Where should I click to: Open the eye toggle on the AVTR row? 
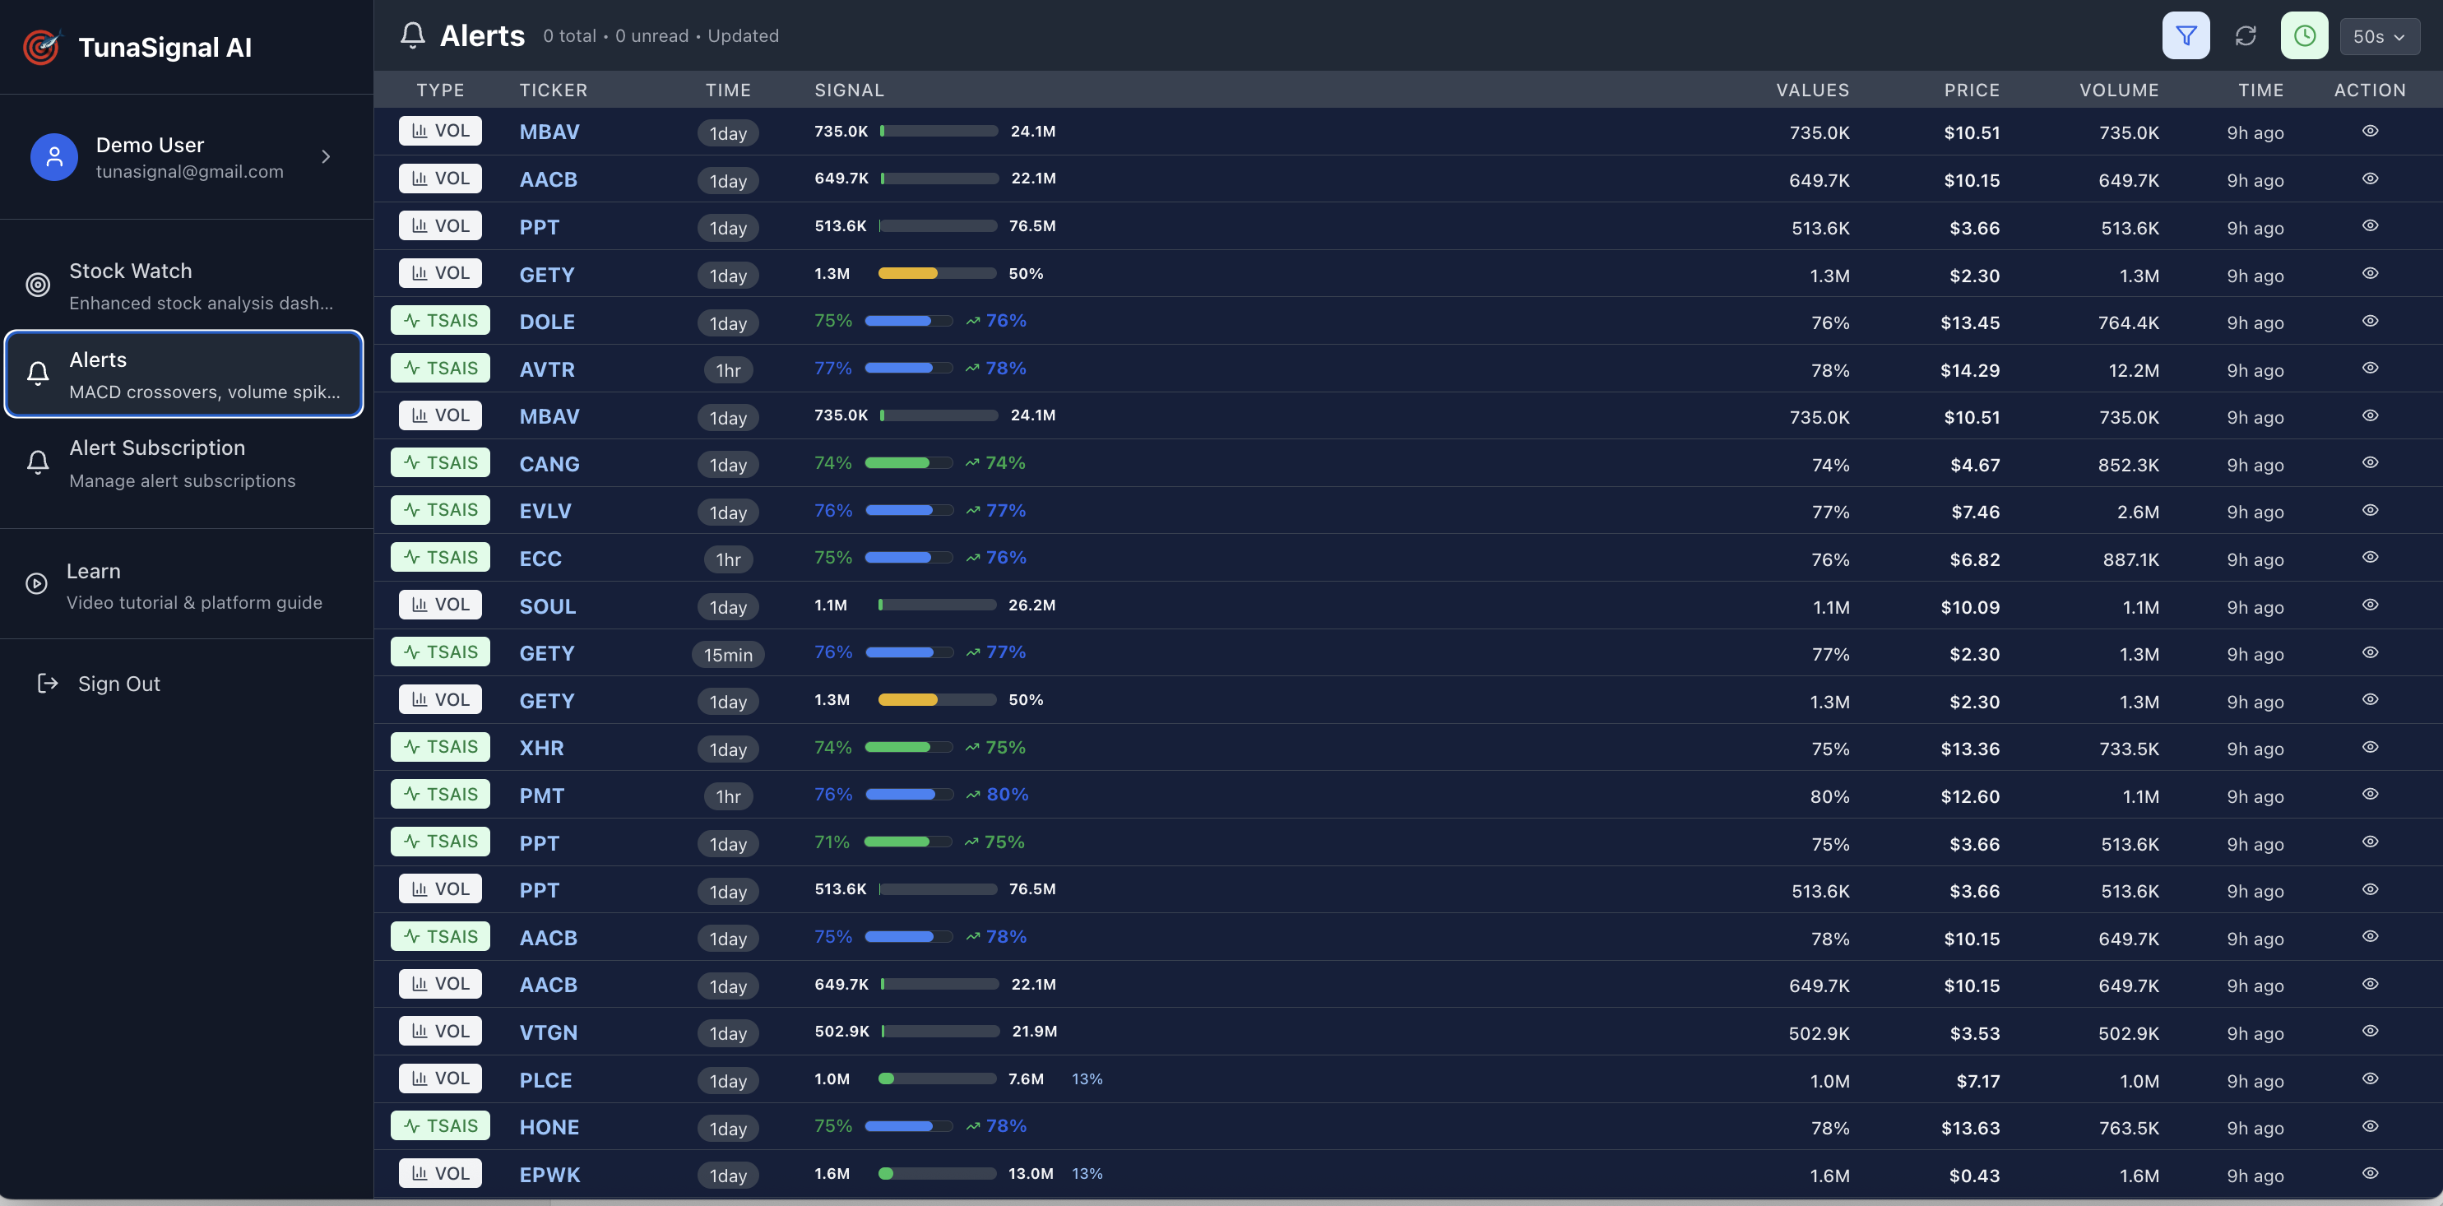(x=2369, y=368)
